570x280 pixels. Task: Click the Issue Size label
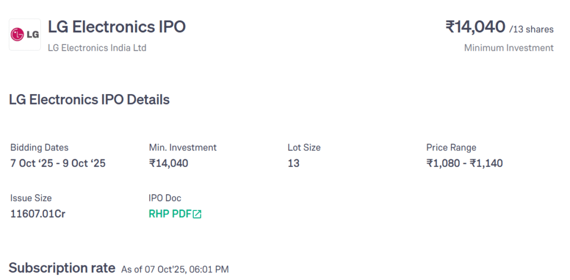(31, 198)
